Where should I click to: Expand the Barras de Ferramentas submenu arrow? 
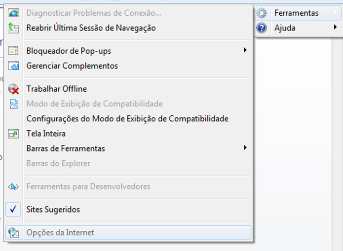pos(245,148)
